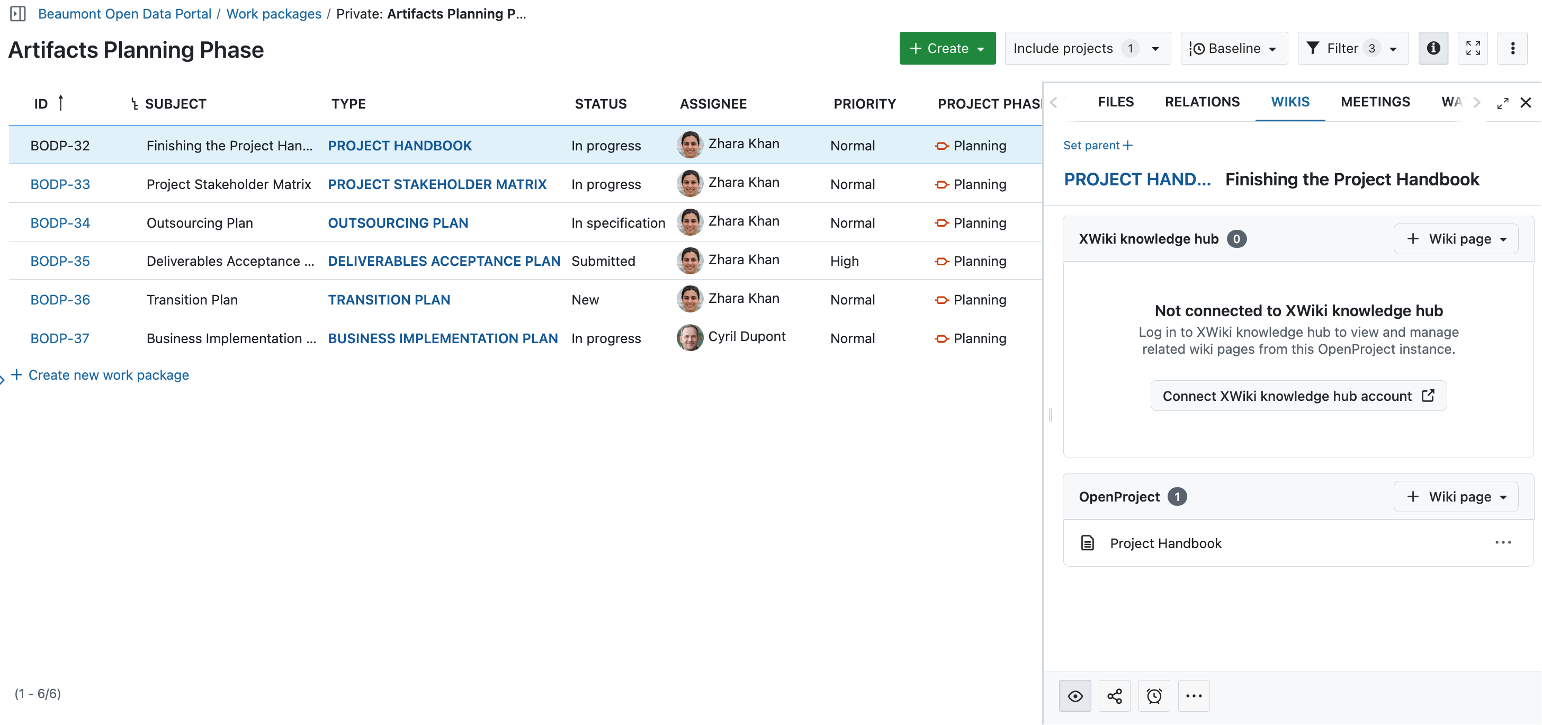Sort by the ID column arrow
The width and height of the screenshot is (1542, 725).
[x=60, y=103]
